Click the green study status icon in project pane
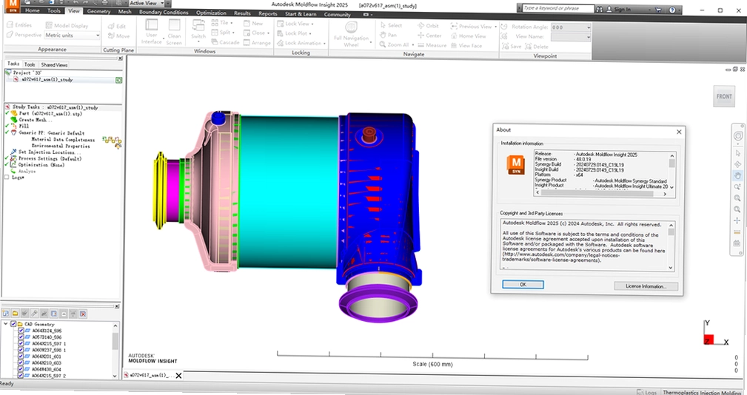 (118, 80)
